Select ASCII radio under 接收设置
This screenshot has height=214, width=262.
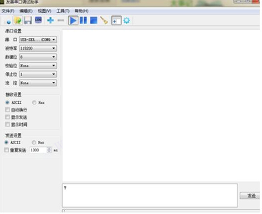(8, 103)
